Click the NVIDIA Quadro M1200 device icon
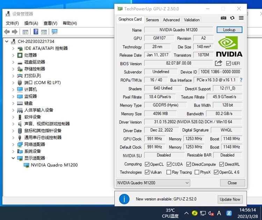Screen dimensions: 262x220 [27, 165]
